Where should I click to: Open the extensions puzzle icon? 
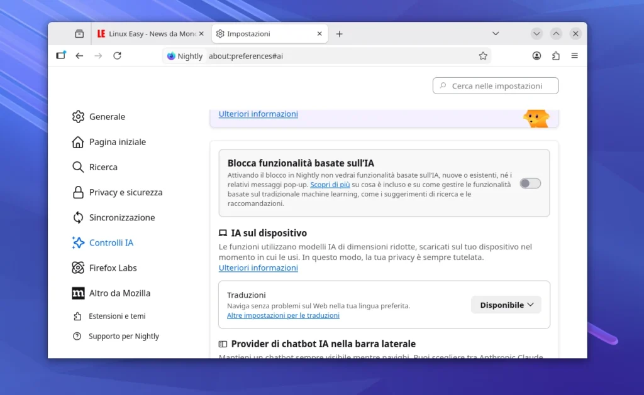pyautogui.click(x=555, y=55)
